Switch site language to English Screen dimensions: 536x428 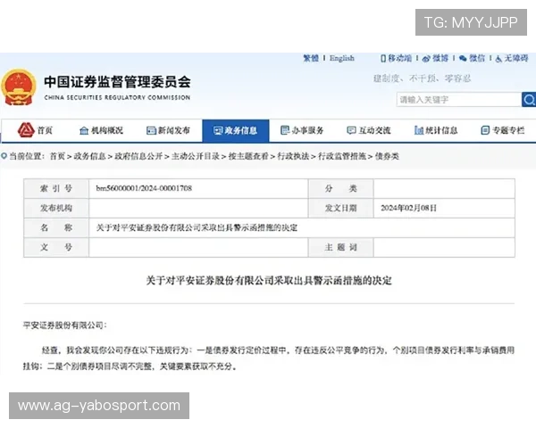click(342, 58)
